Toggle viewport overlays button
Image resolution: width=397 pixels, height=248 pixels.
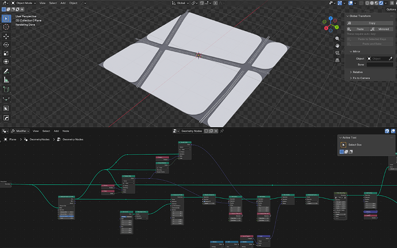point(350,3)
